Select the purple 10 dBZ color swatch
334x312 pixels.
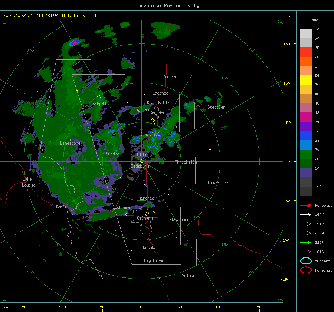[x=306, y=173]
